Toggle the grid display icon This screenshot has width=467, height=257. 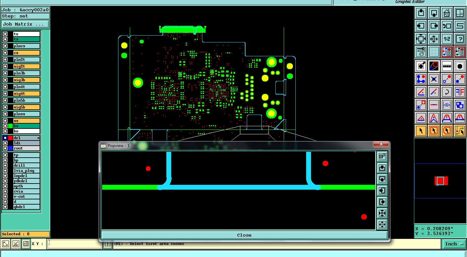[x=434, y=52]
